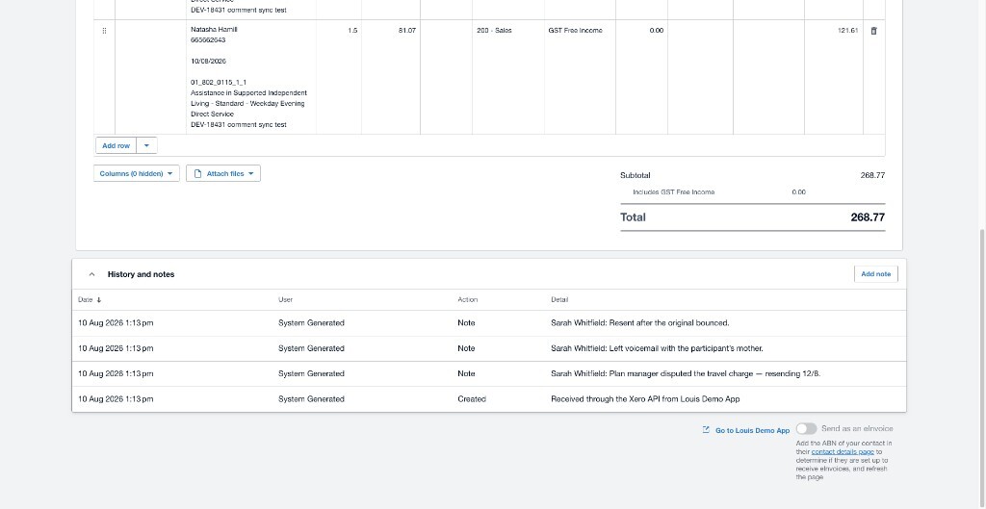Toggle Send as an eInvoice switch
This screenshot has height=509, width=986.
click(x=806, y=428)
